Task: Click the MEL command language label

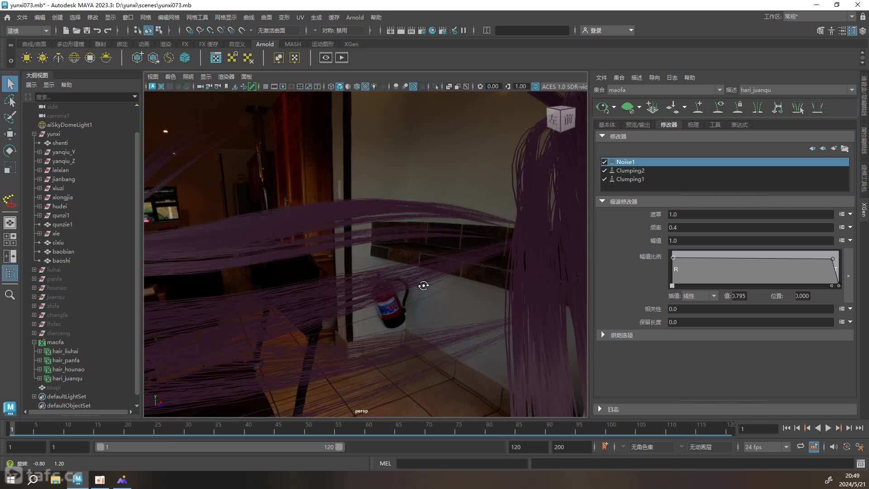Action: tap(385, 464)
